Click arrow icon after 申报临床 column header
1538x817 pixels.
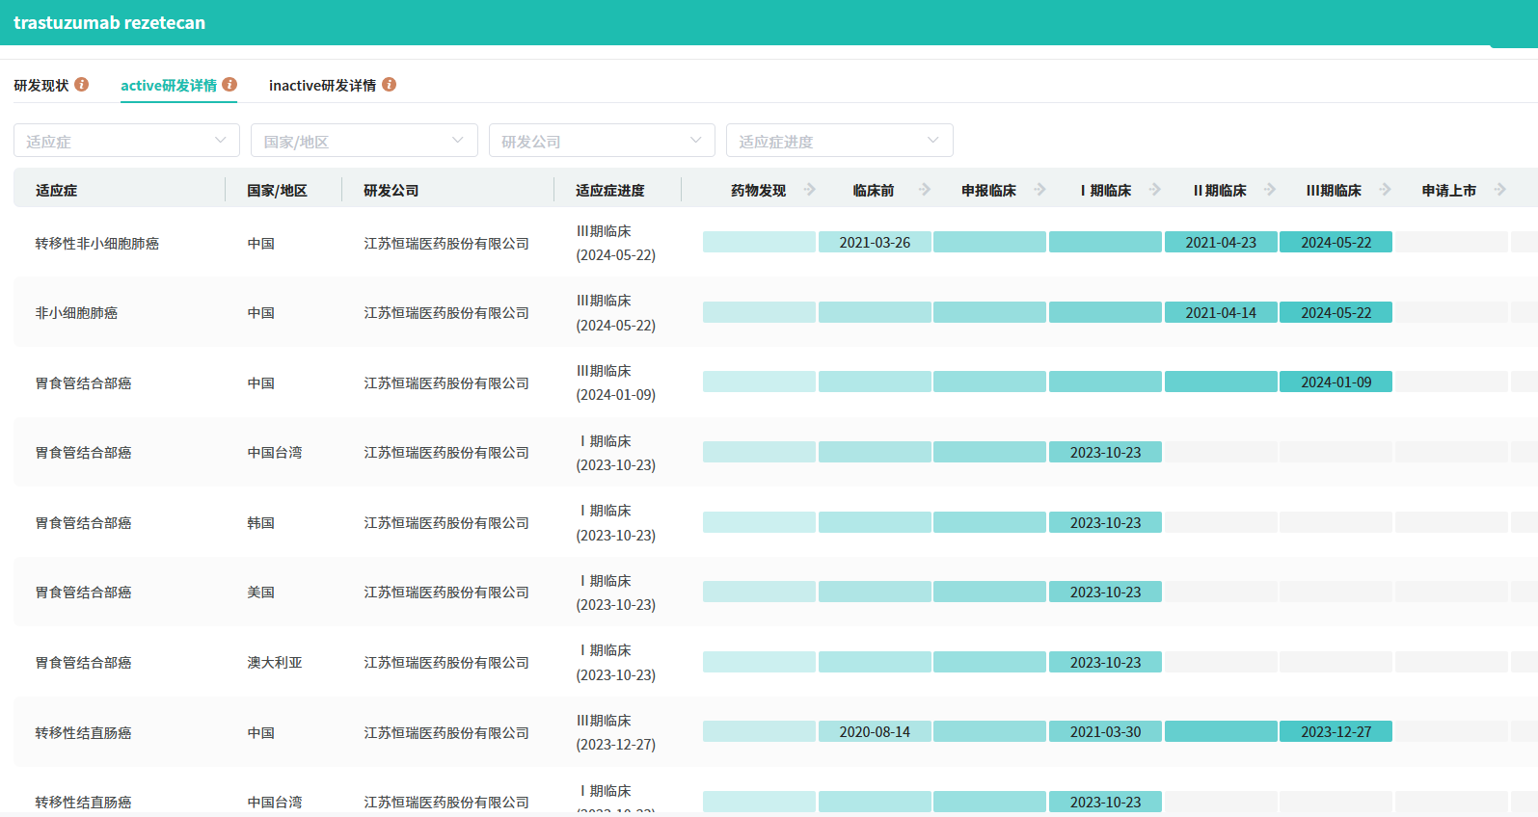tap(1039, 190)
